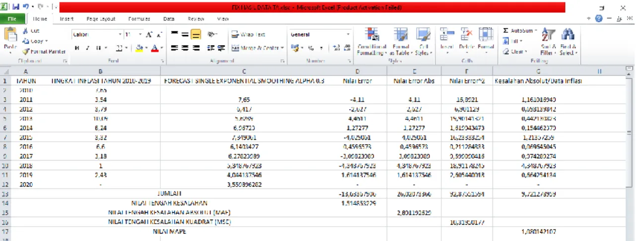Screen dimensions: 636x241
Task: Select row 13 header
Action: coord(5,194)
